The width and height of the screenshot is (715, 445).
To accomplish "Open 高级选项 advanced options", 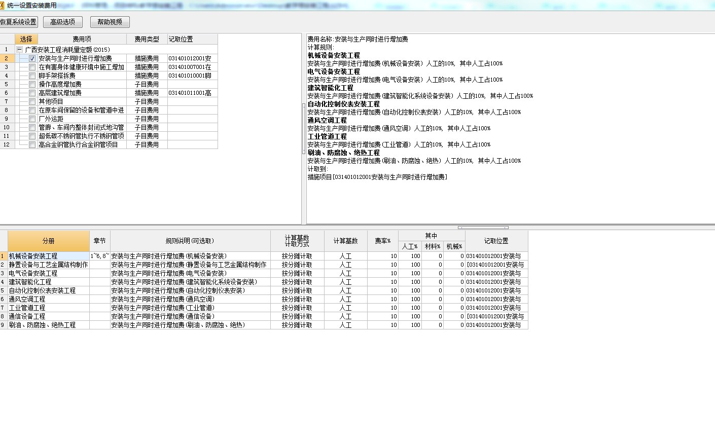I will pos(62,22).
